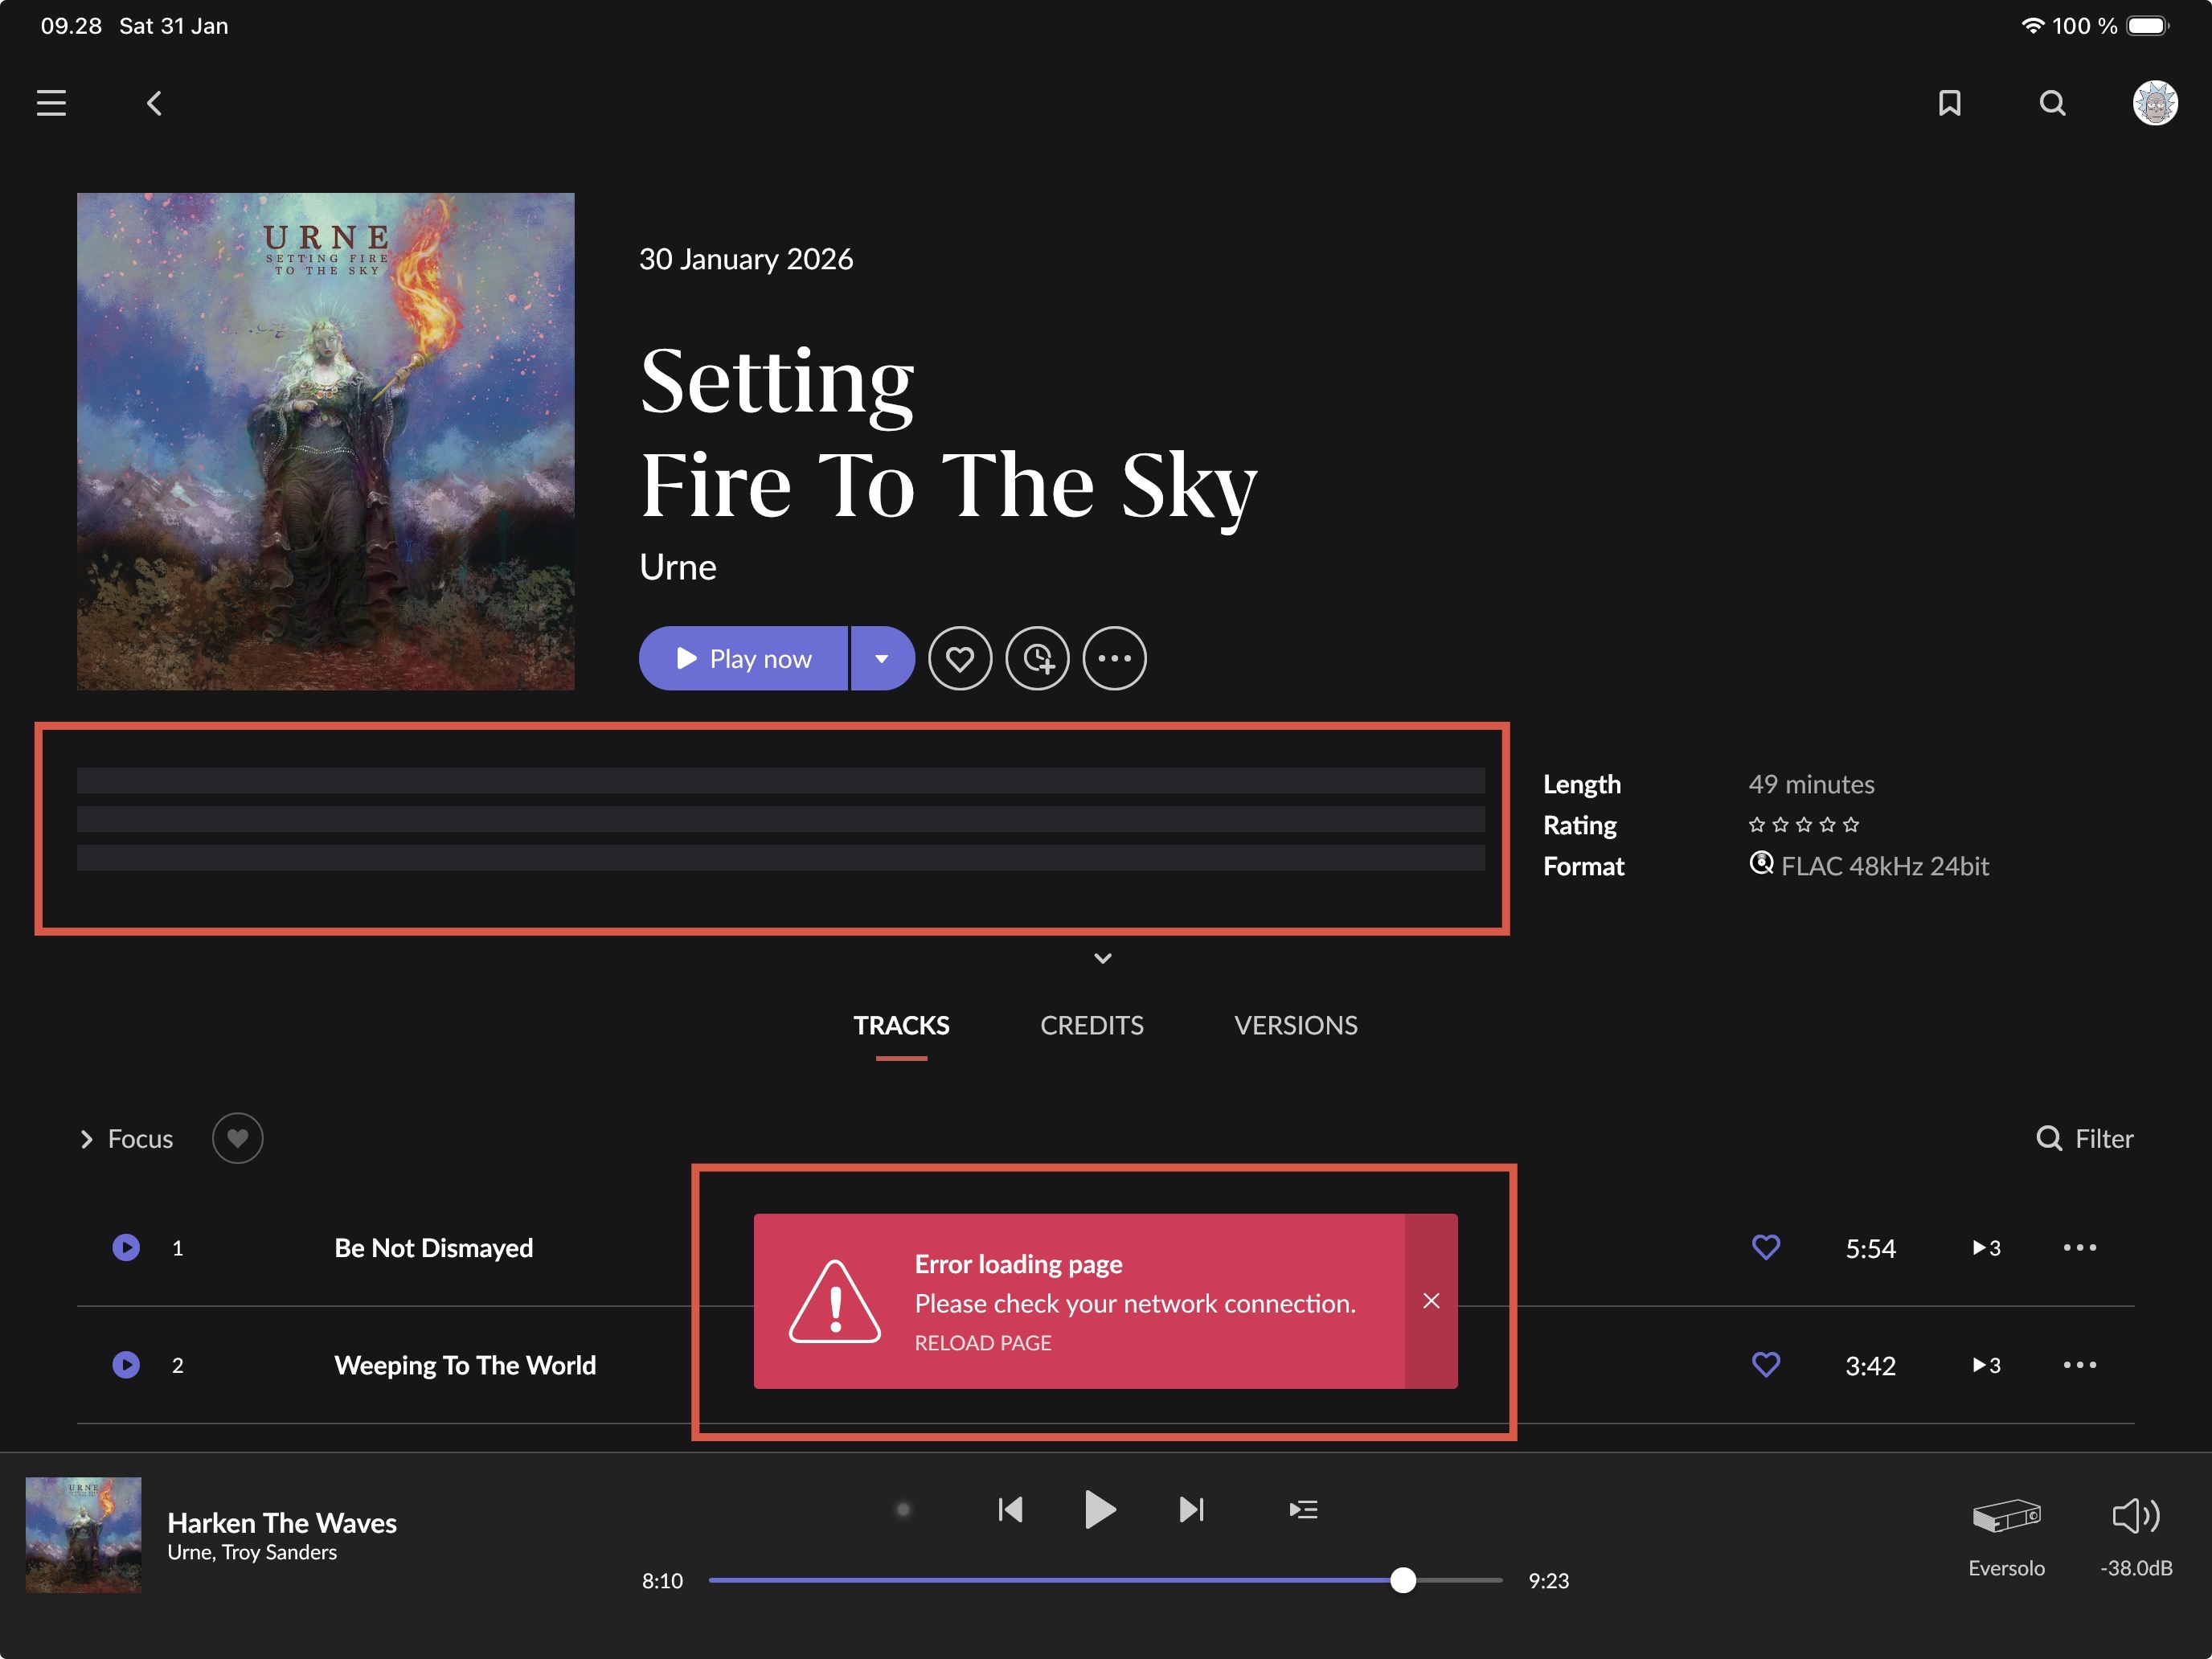Viewport: 2212px width, 1659px height.
Task: Open the hamburger navigation menu
Action: coord(51,103)
